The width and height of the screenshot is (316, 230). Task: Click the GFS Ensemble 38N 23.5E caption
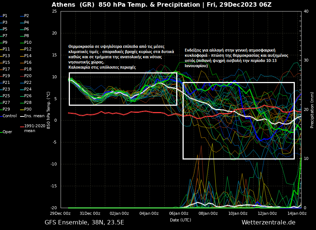point(84,223)
